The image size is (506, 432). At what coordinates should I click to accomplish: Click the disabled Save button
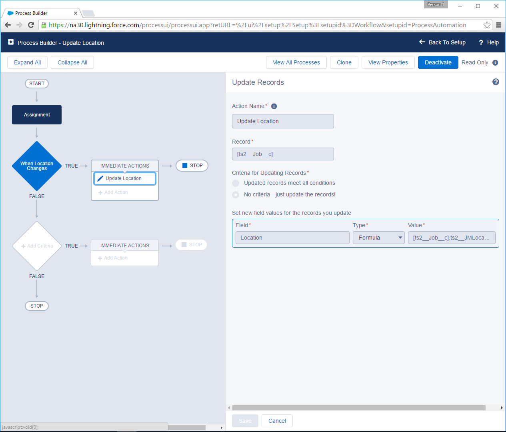[245, 421]
